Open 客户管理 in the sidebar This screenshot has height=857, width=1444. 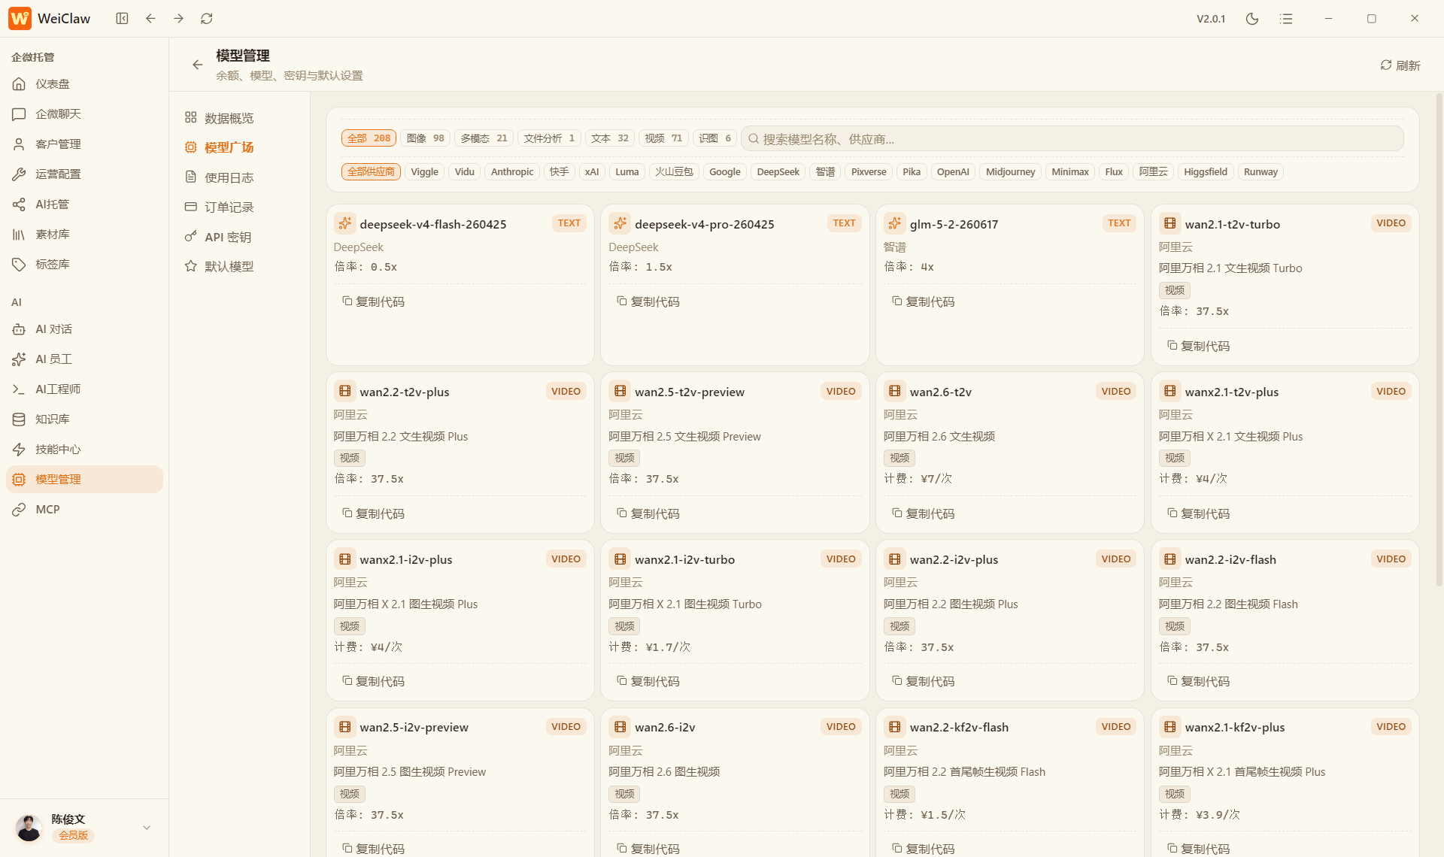pyautogui.click(x=84, y=144)
